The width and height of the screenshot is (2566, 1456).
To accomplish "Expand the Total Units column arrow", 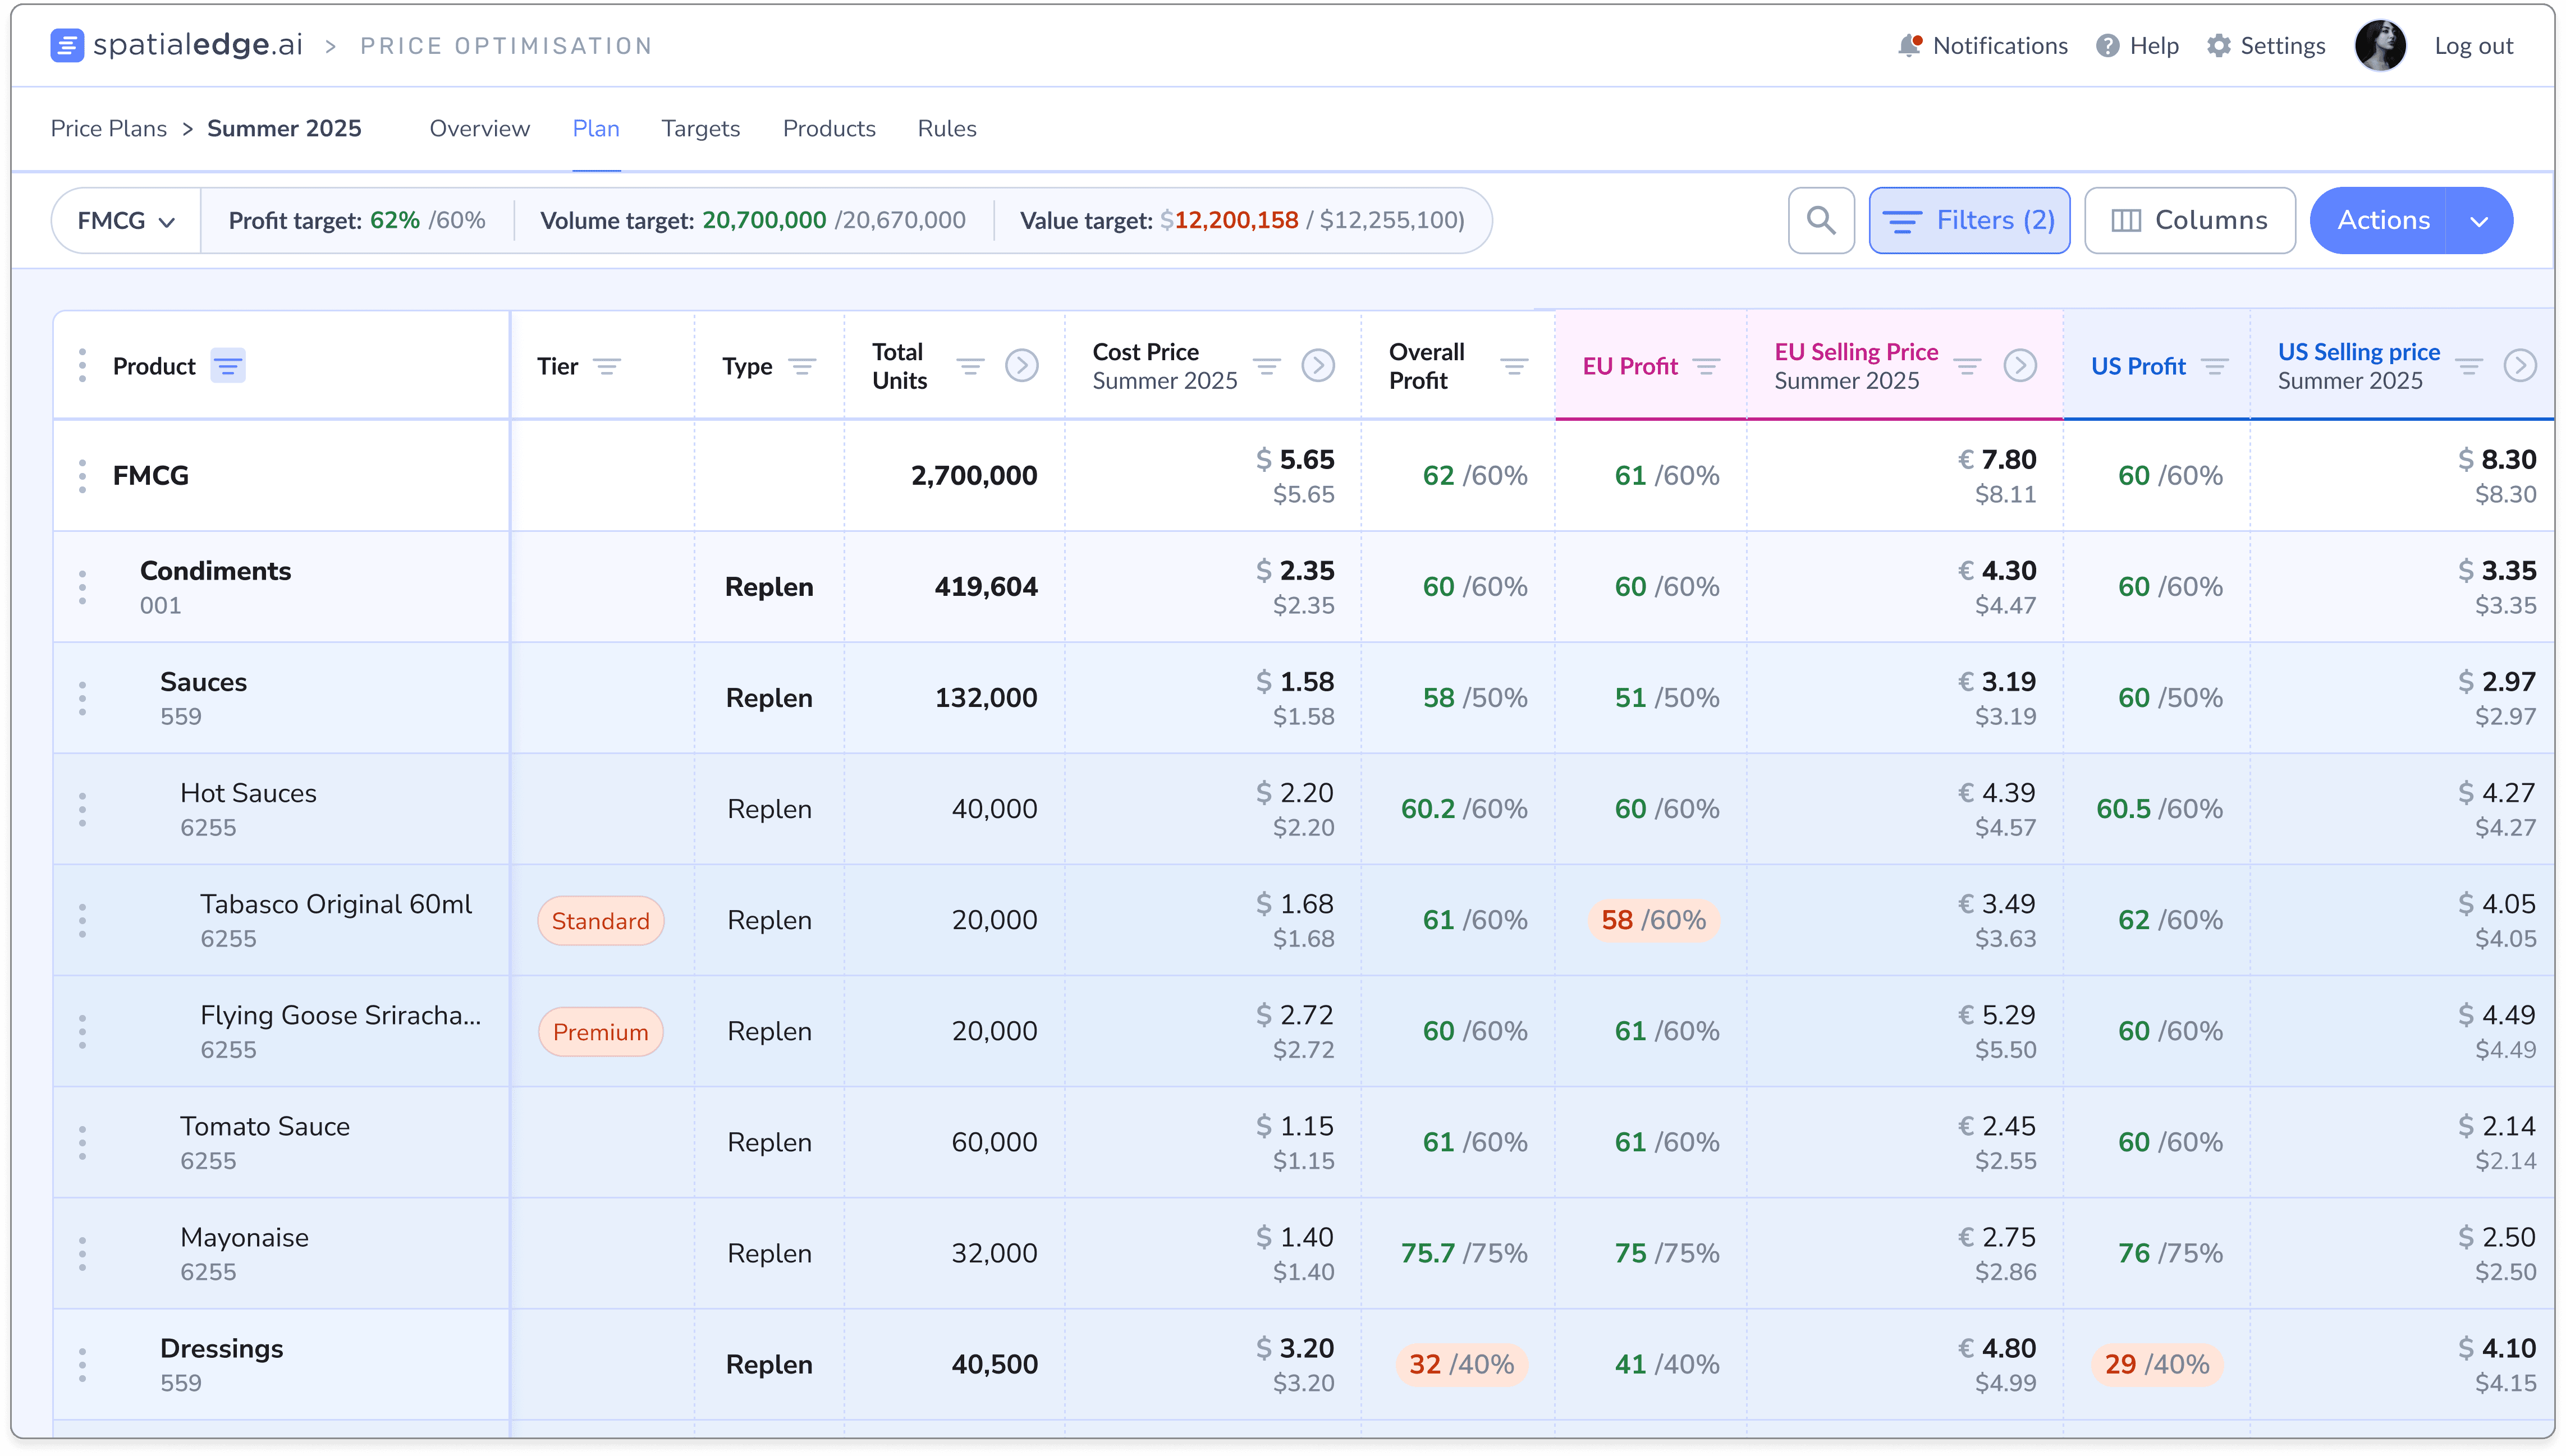I will 1021,366.
